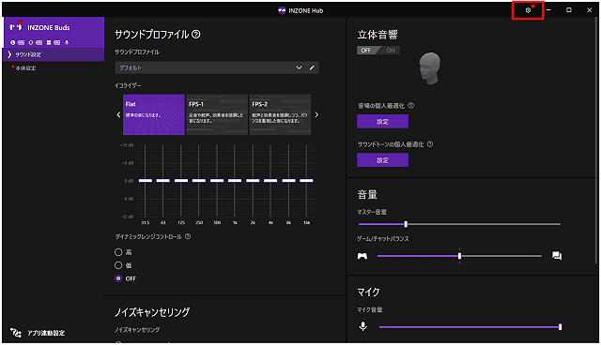
Task: Switch 立体音響 to OFF side
Action: pos(367,50)
